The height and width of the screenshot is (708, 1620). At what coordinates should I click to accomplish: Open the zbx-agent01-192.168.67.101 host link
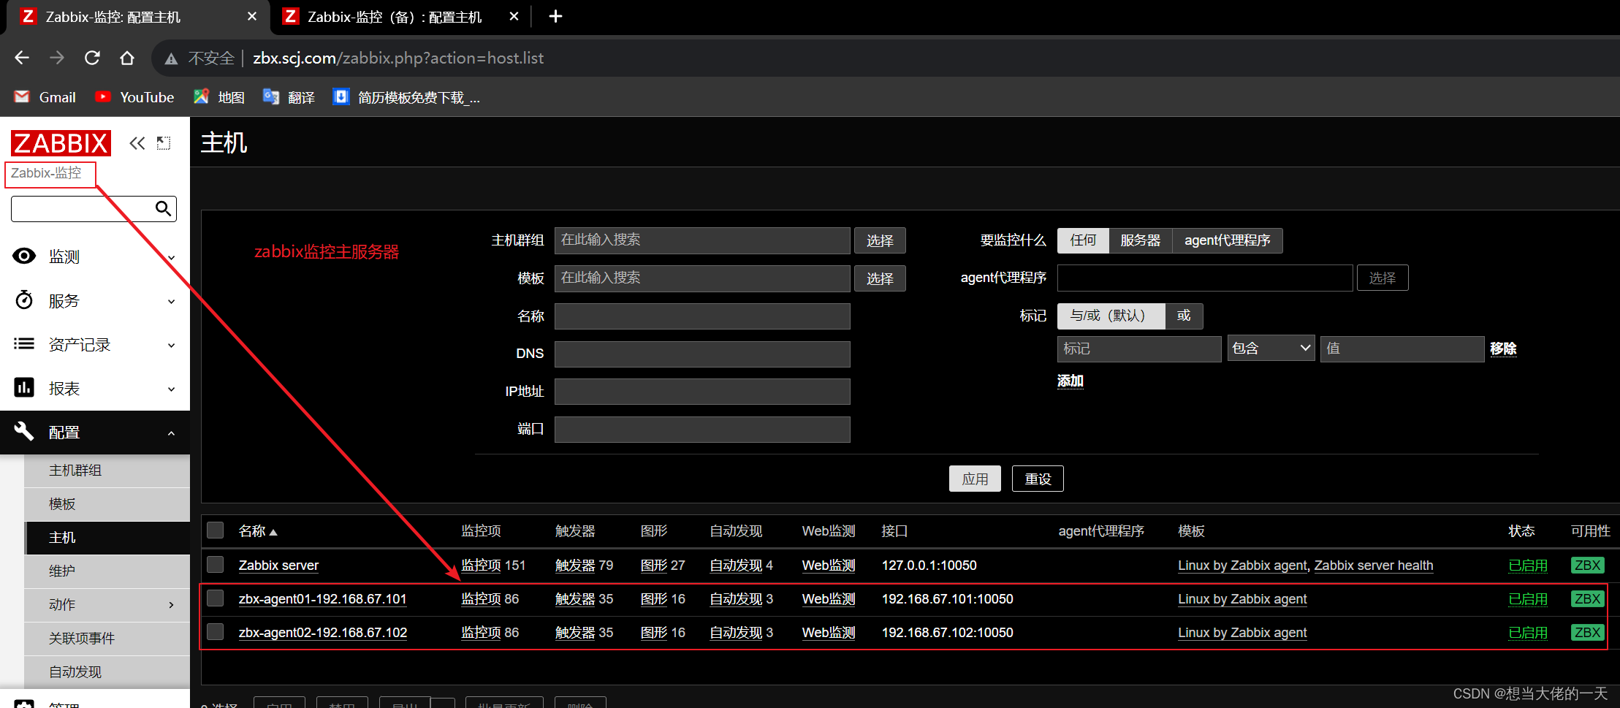[x=322, y=599]
